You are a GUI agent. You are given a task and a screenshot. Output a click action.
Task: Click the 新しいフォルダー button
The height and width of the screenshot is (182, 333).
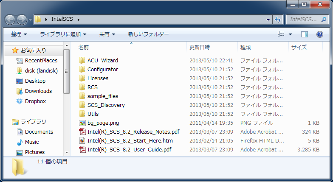[149, 34]
